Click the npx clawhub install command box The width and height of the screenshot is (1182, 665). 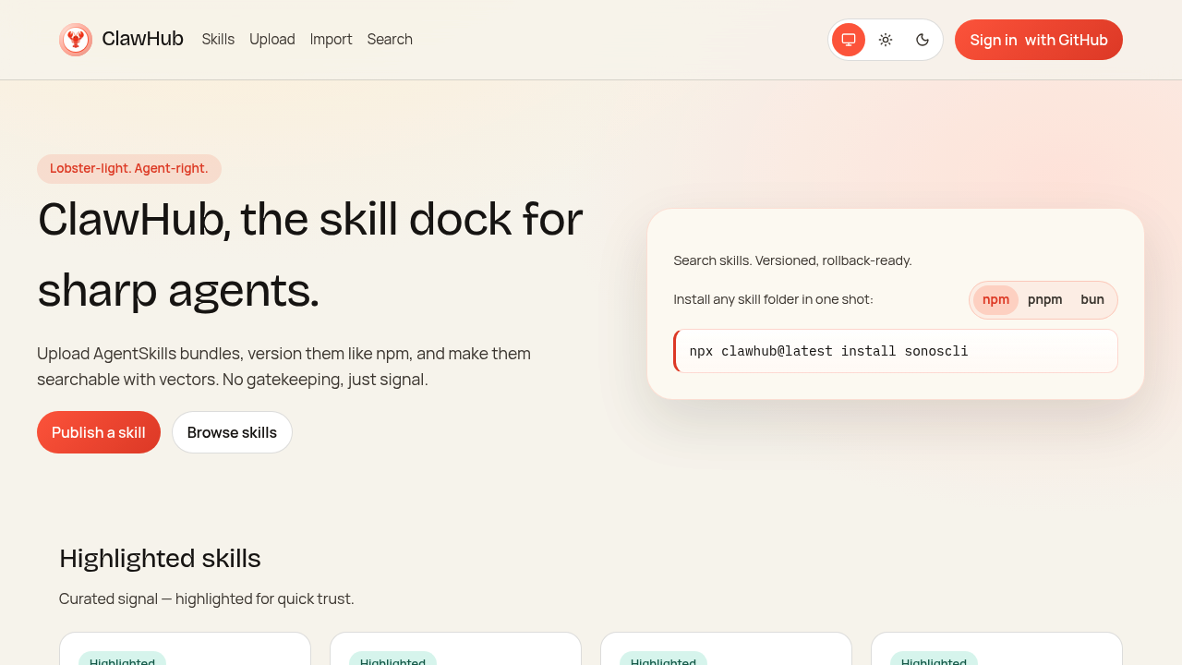click(896, 351)
